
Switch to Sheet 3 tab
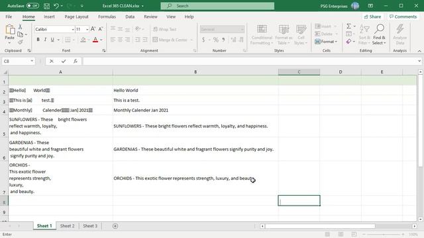[x=90, y=226]
